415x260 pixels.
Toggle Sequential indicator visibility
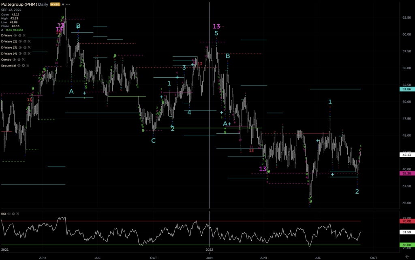pyautogui.click(x=19, y=66)
